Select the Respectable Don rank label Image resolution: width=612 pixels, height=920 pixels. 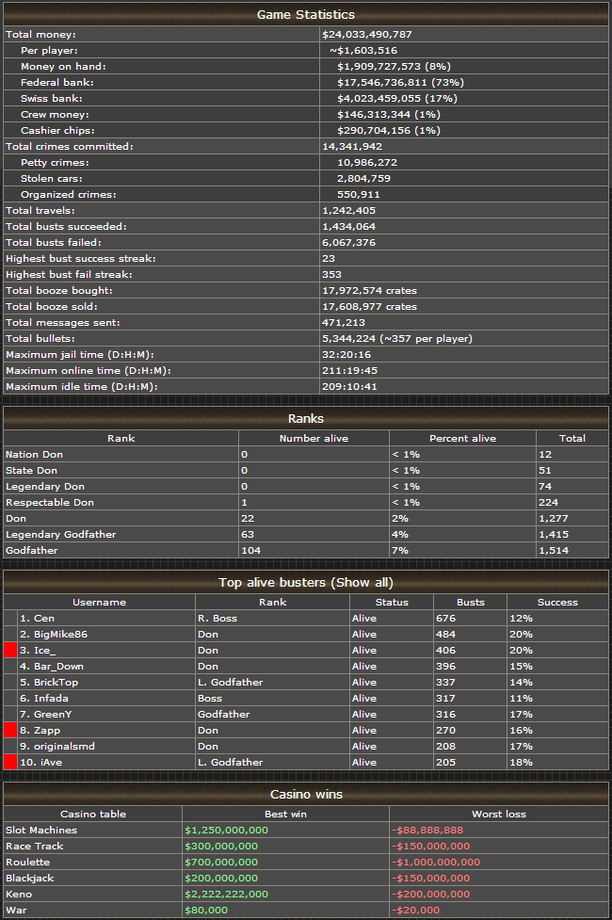[50, 502]
